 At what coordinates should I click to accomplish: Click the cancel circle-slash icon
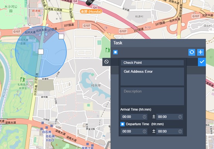[107, 62]
